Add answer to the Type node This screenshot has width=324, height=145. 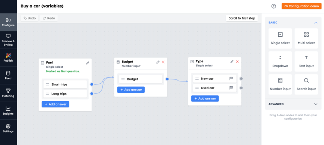click(x=205, y=98)
